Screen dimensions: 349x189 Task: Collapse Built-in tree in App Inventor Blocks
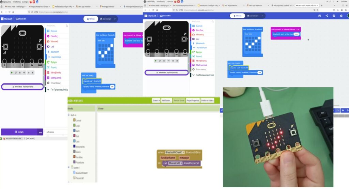[69, 115]
